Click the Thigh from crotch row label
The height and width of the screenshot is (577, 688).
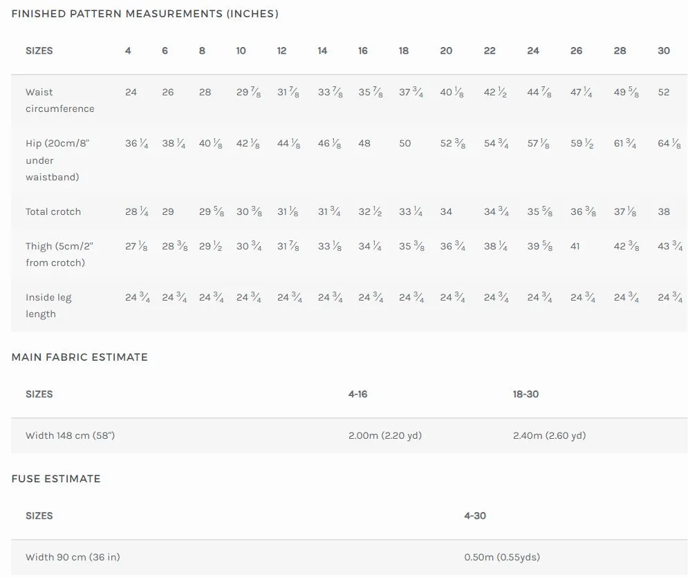[59, 254]
